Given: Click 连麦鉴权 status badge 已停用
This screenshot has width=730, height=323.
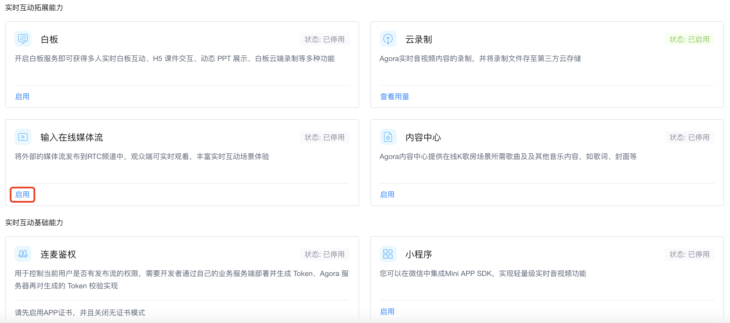Looking at the screenshot, I should 324,254.
